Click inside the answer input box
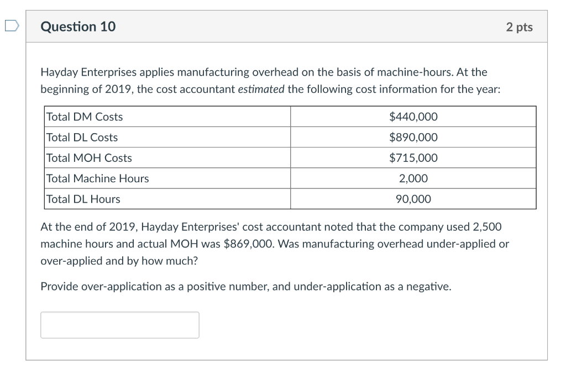The height and width of the screenshot is (374, 566). pyautogui.click(x=119, y=325)
